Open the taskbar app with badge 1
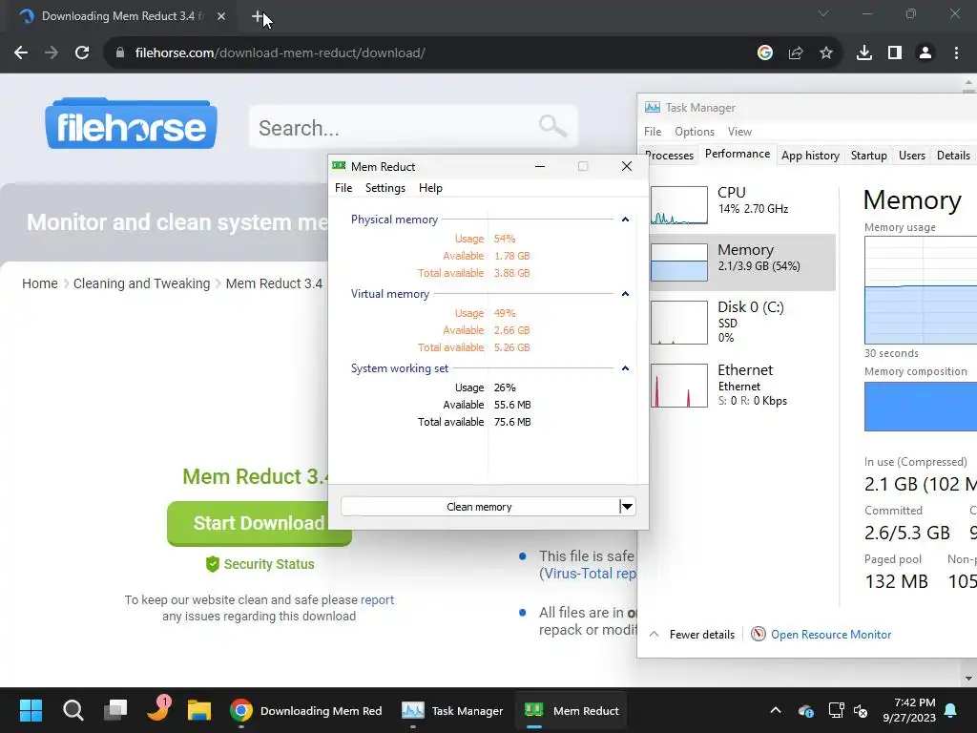 (x=157, y=709)
